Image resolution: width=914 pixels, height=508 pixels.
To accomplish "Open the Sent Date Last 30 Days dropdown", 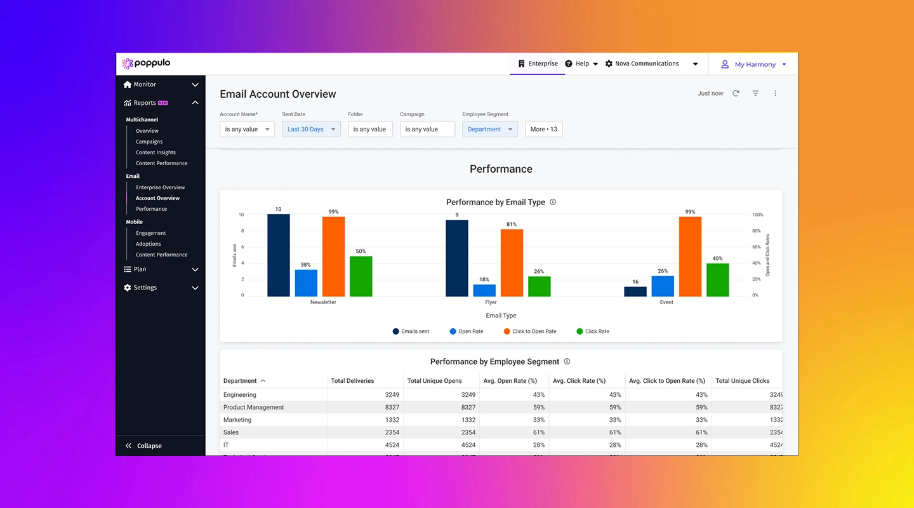I will (311, 129).
